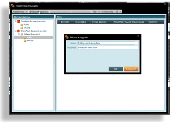Collapse the SharePoint document provider node

click(16, 31)
